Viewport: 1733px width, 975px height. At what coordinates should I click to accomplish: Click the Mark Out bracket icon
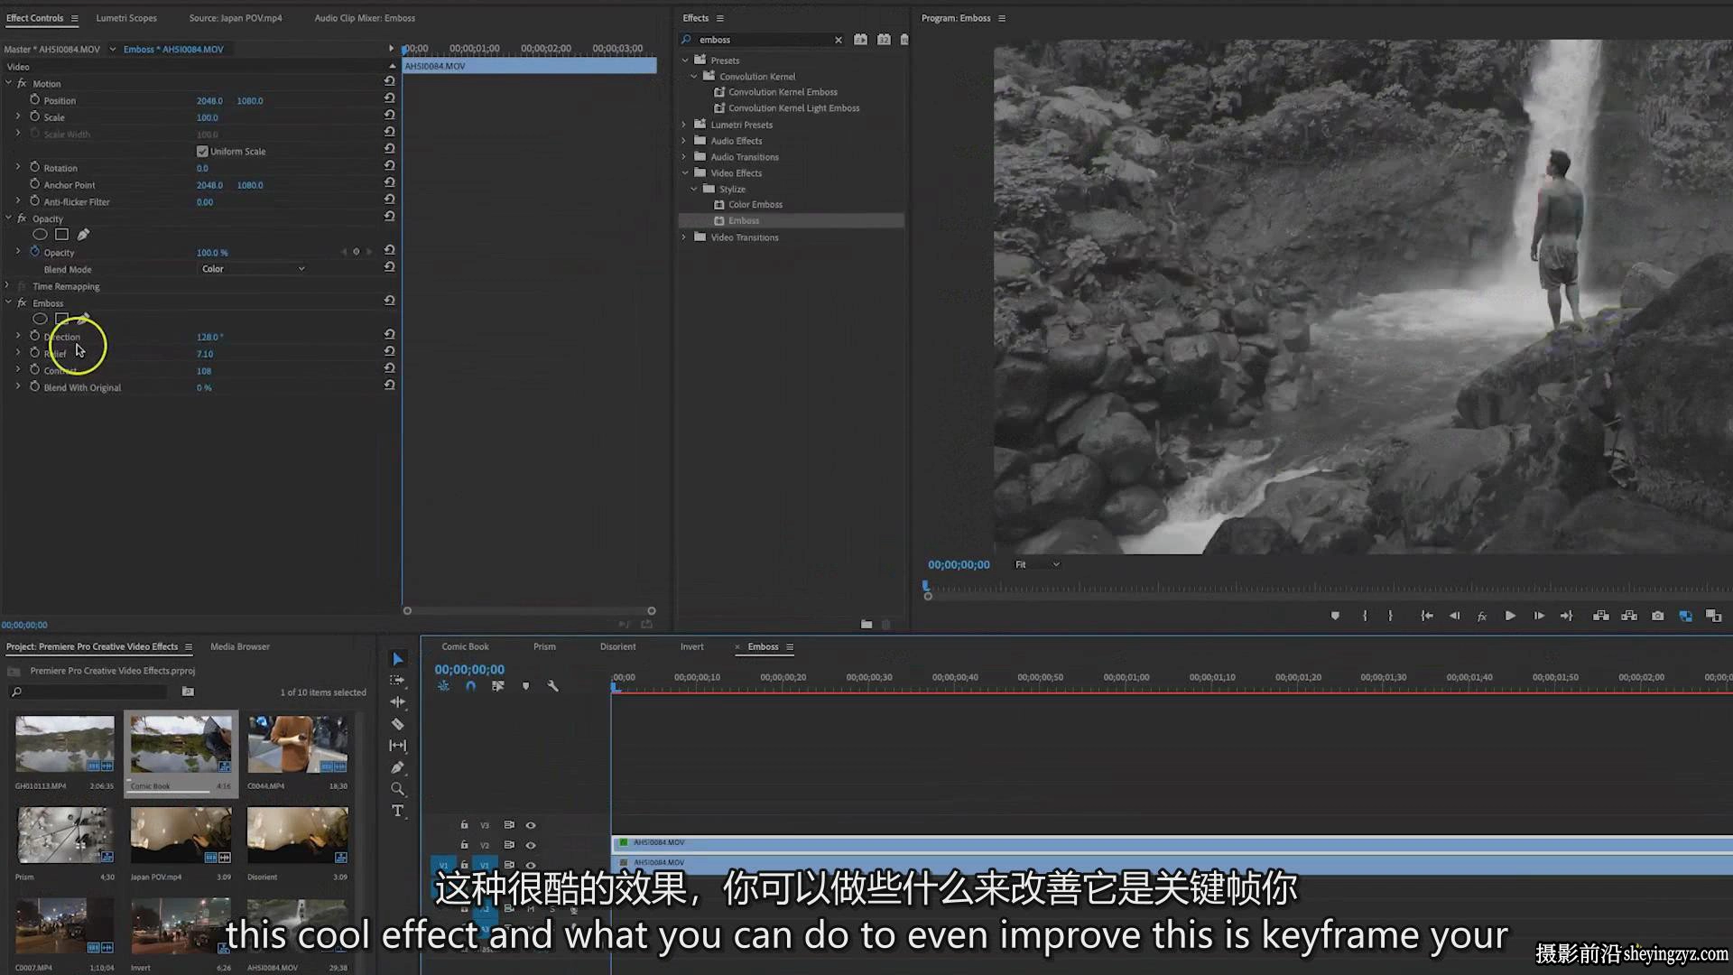point(1390,616)
